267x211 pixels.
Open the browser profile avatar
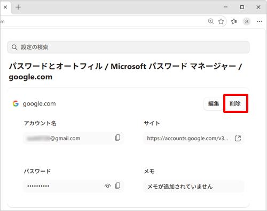(x=247, y=21)
